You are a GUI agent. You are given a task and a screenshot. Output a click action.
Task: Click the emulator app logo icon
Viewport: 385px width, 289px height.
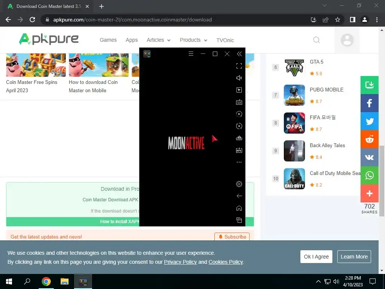coord(147,54)
